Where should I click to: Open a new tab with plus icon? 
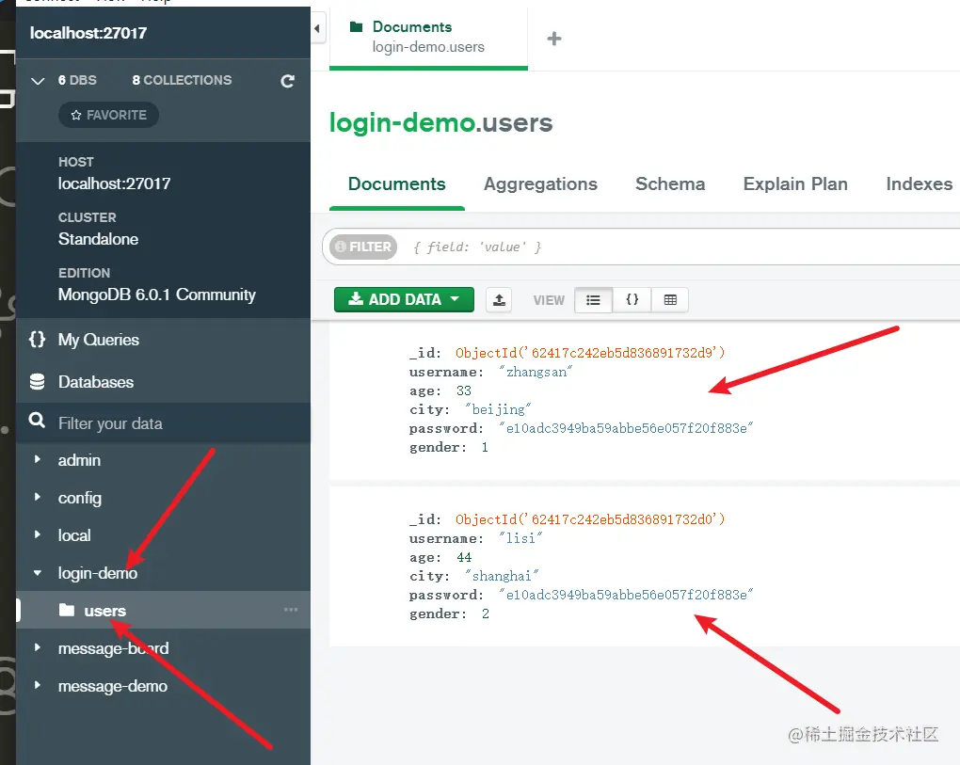coord(554,39)
